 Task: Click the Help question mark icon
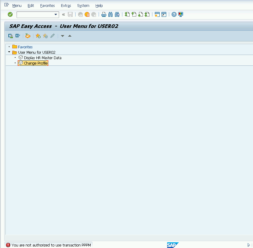174,14
